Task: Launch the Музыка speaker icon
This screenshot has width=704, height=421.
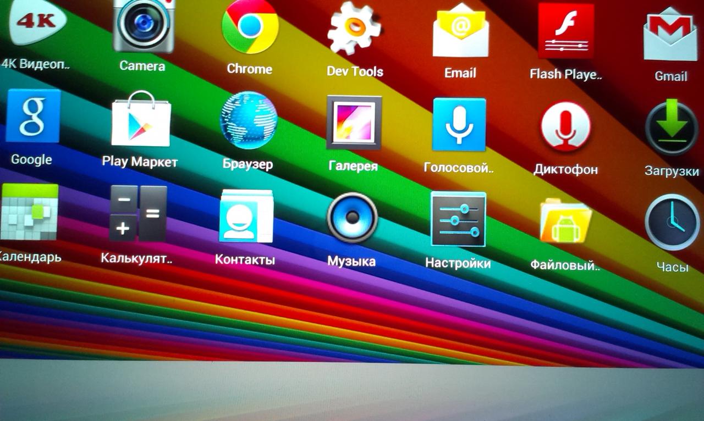Action: tap(352, 218)
